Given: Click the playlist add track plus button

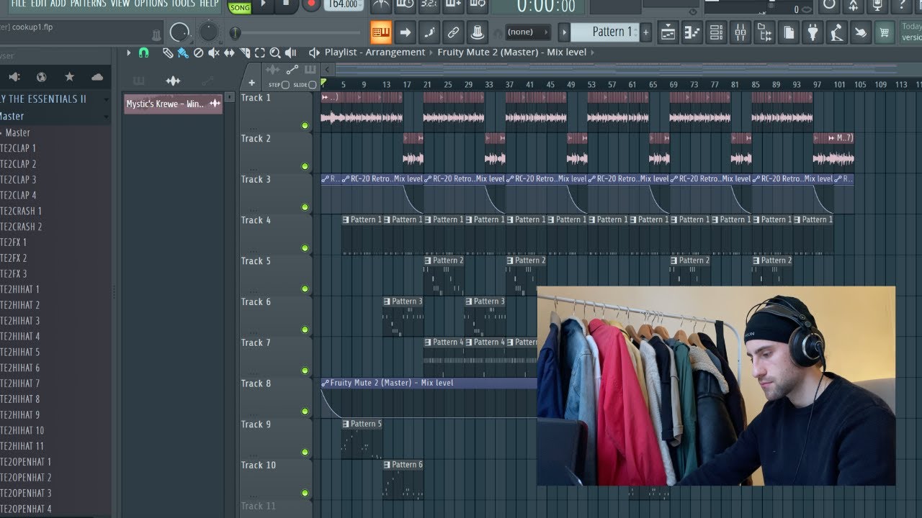Looking at the screenshot, I should pos(251,84).
